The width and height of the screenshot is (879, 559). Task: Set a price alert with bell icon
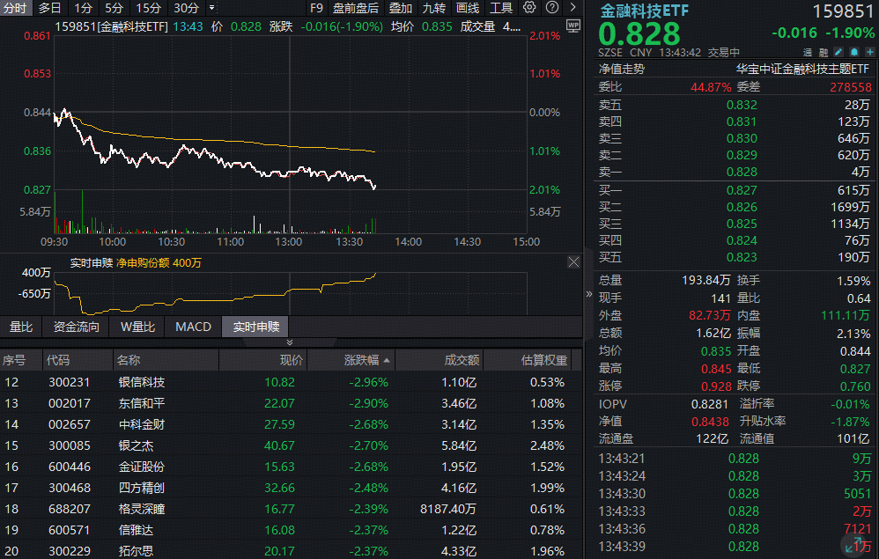(852, 53)
